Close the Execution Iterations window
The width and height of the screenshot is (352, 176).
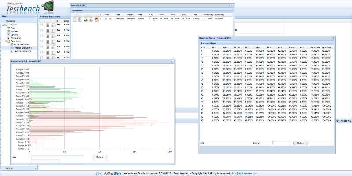tap(232, 5)
